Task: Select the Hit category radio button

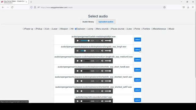Action: (70, 29)
